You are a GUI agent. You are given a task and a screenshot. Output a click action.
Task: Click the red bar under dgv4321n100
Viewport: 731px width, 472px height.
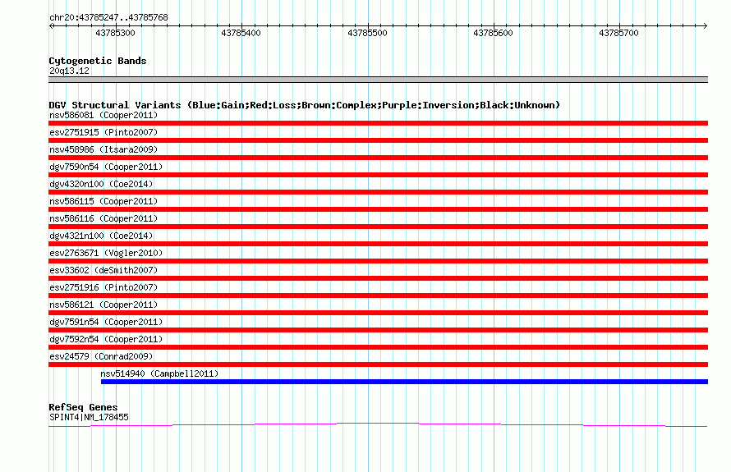(378, 244)
